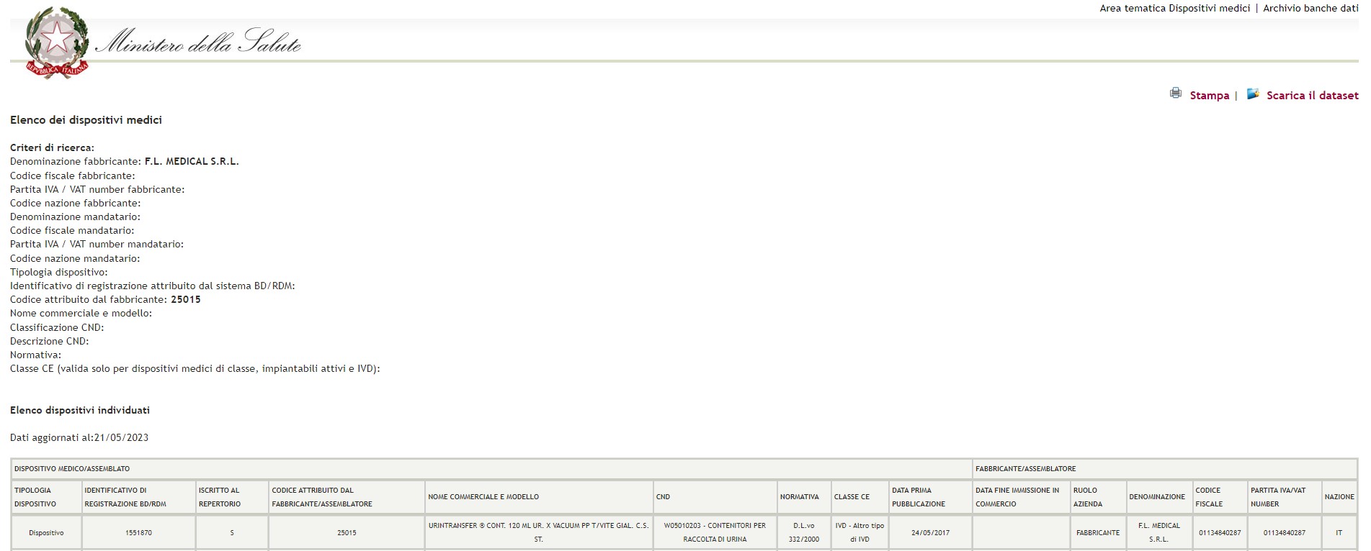Click the 24/05/2017 publication date cell
Image resolution: width=1371 pixels, height=551 pixels.
point(930,533)
